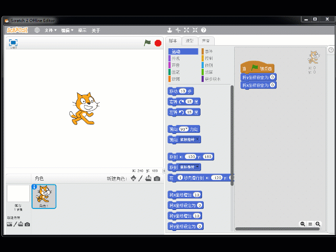Select the 控制 block category
Image resolution: width=336 pixels, height=252 pixels.
coord(216,58)
